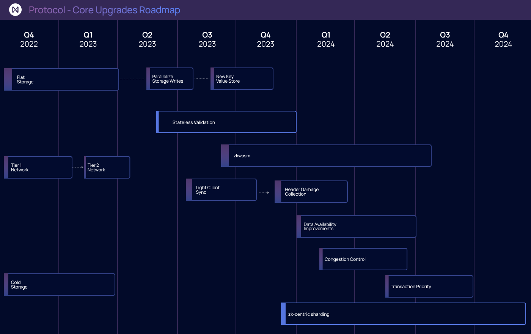The width and height of the screenshot is (531, 334).
Task: Select the zk-centric sharding bar
Action: 404,314
